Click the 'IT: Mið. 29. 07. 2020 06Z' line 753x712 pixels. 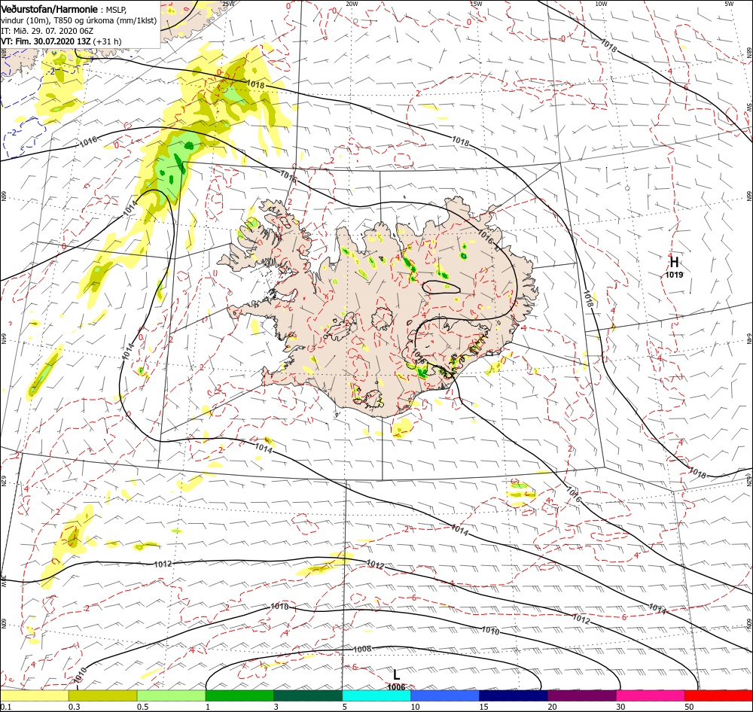[x=47, y=31]
